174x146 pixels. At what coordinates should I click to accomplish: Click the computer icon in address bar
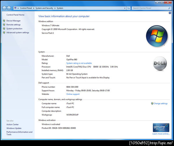tap(15, 8)
